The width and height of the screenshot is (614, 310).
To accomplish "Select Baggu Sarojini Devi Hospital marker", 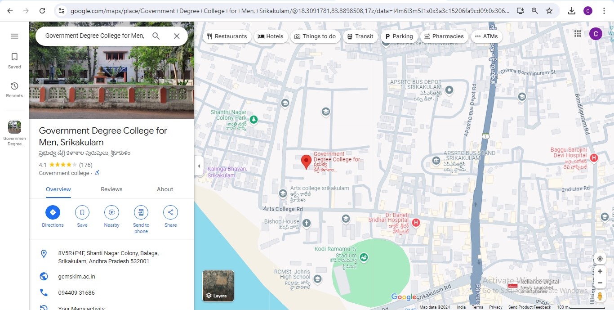I will (594, 157).
